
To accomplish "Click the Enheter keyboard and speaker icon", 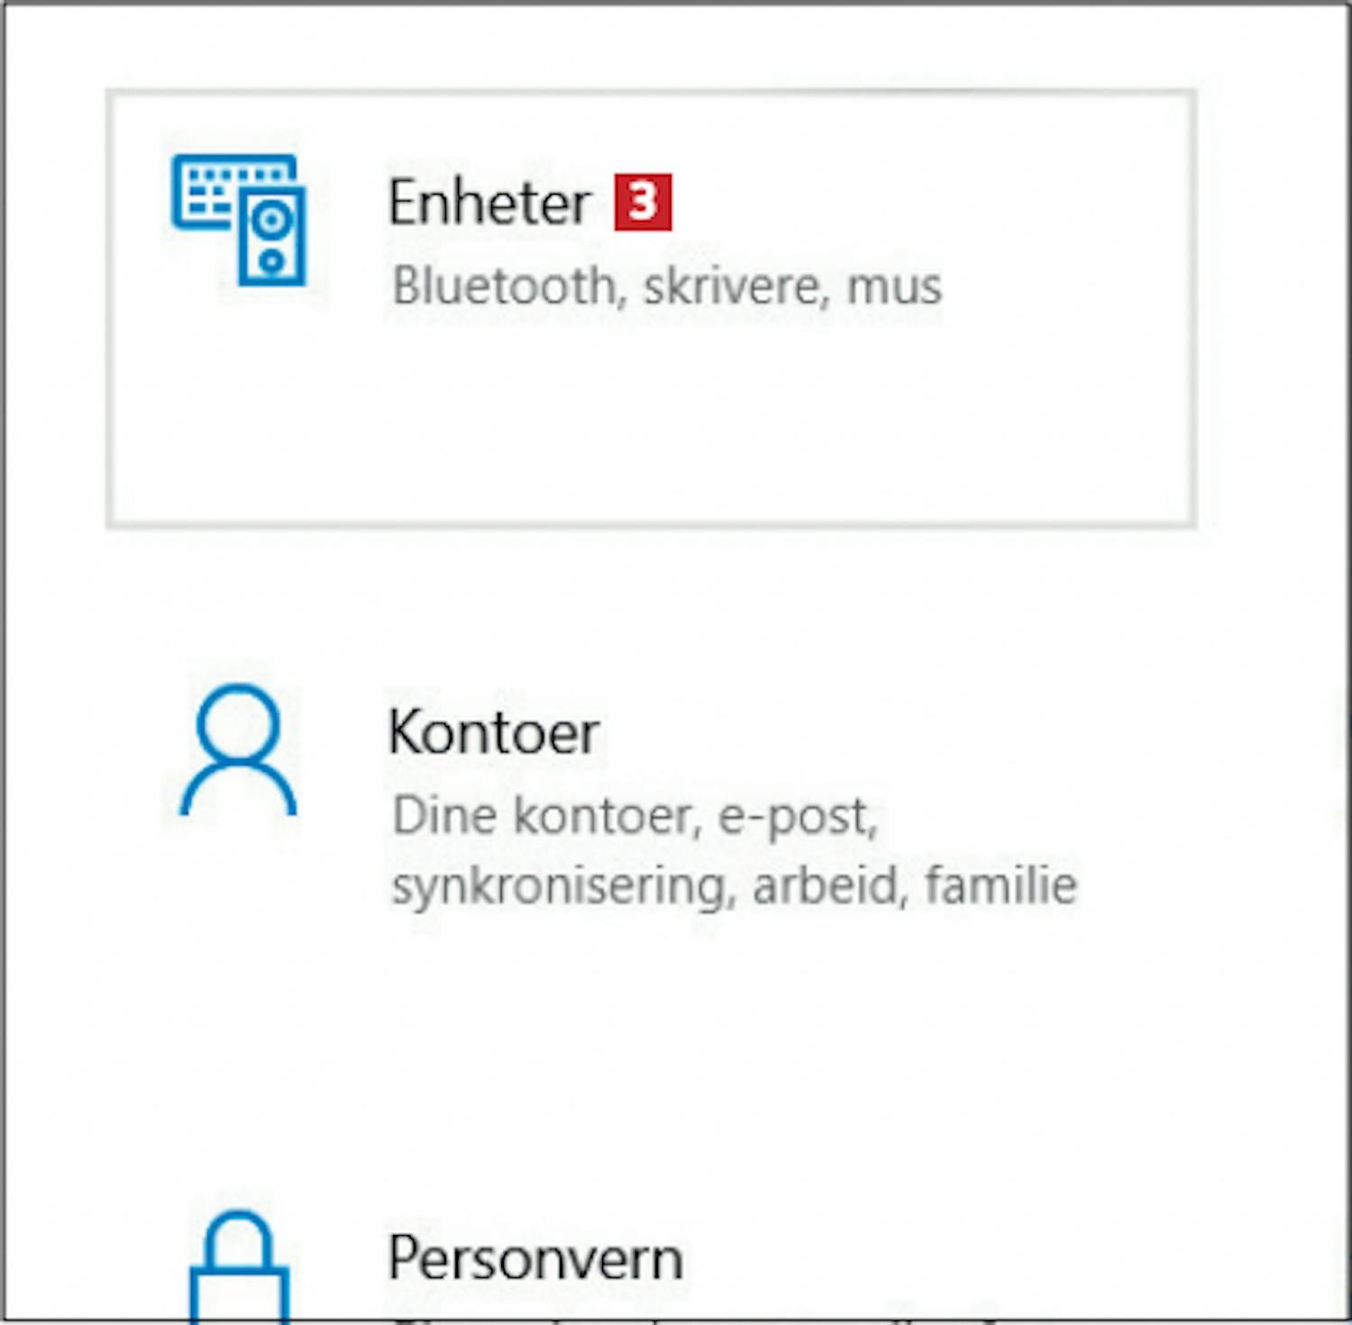I will [239, 219].
